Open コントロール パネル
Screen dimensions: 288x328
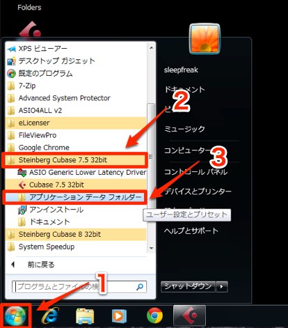pos(195,172)
